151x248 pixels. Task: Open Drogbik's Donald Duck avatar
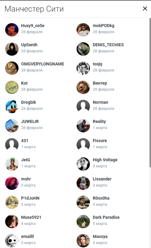pyautogui.click(x=12, y=107)
